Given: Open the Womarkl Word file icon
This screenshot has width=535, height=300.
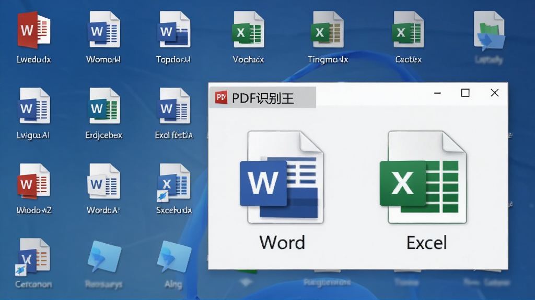Looking at the screenshot, I should click(104, 29).
